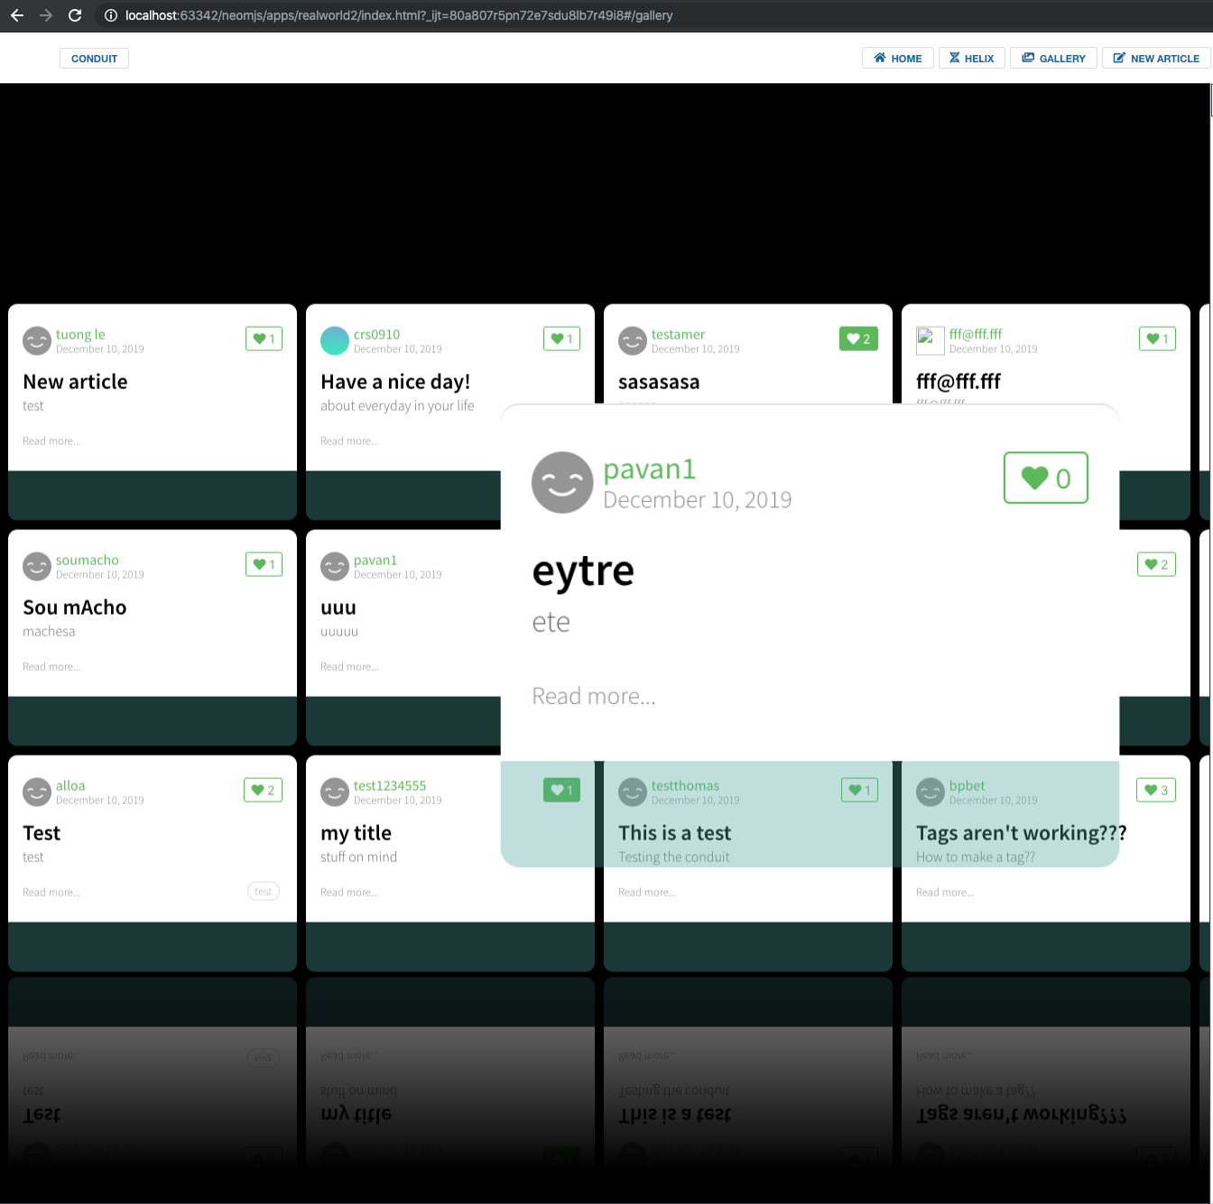Read more of alloa's Test article
The height and width of the screenshot is (1204, 1213).
coord(51,892)
